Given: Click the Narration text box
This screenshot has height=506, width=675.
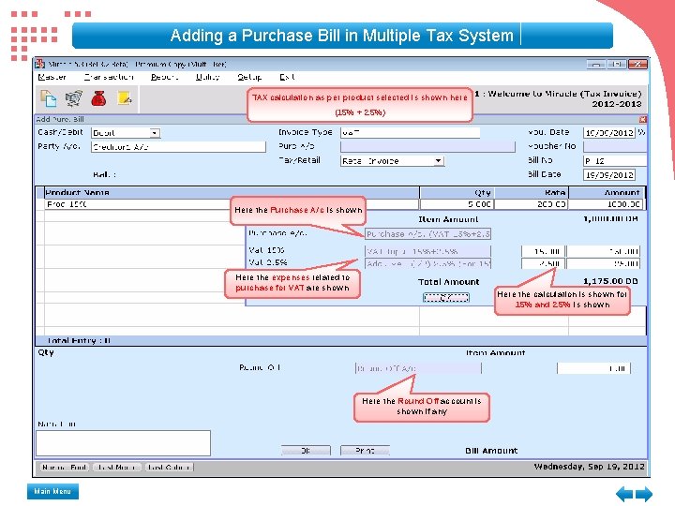Looking at the screenshot, I should (x=123, y=442).
